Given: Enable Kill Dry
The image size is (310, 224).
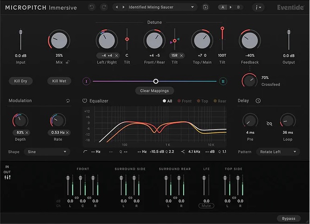Looking at the screenshot, I should tap(21, 81).
